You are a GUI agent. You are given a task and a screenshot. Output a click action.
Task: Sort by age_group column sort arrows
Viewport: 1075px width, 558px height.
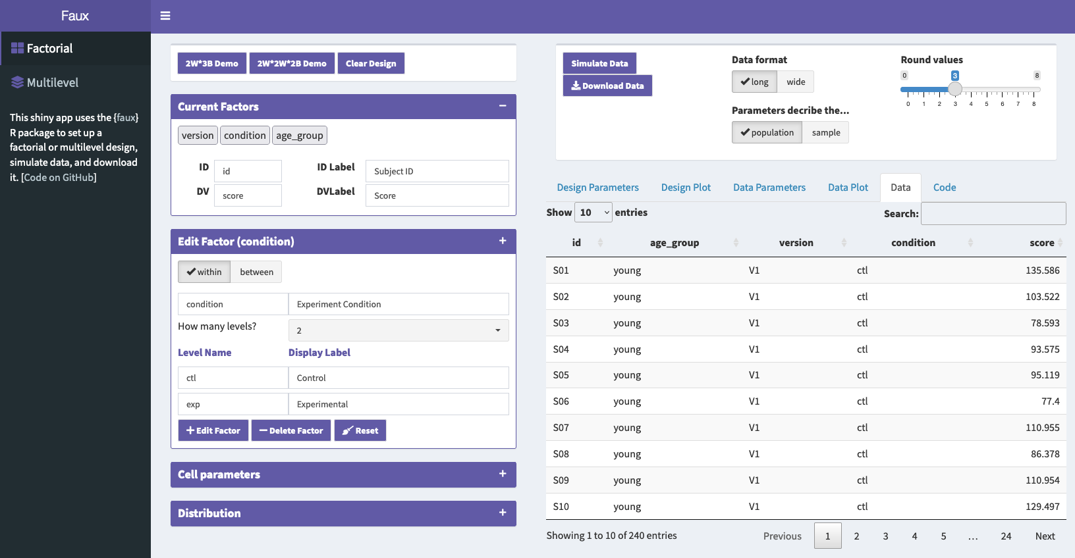pos(736,243)
